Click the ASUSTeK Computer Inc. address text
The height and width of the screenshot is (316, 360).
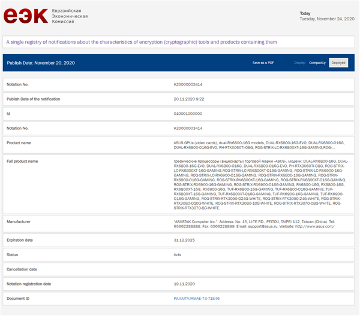pos(254,224)
